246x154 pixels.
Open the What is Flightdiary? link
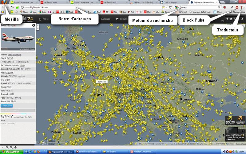tap(8, 124)
